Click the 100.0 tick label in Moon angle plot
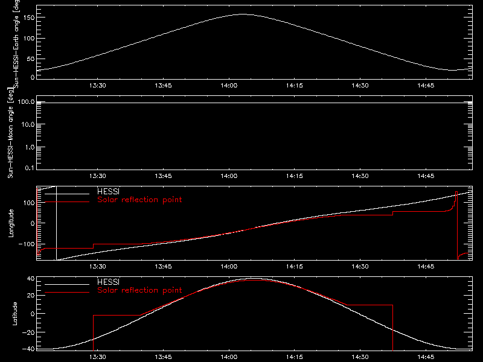Viewport: 483px width, 362px height. tap(26, 101)
